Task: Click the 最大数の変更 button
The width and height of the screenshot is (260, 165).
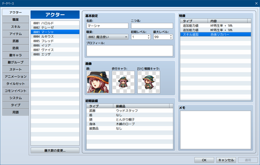Action: pos(55,150)
